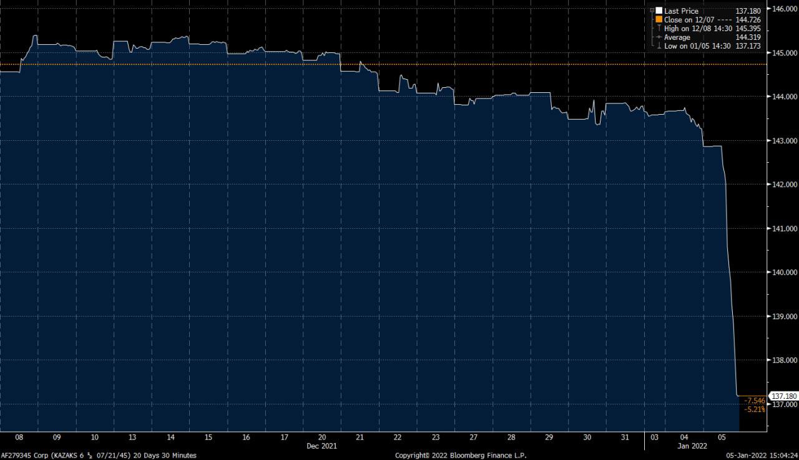Click the 146.000 y-axis label
The height and width of the screenshot is (460, 799).
pos(785,9)
